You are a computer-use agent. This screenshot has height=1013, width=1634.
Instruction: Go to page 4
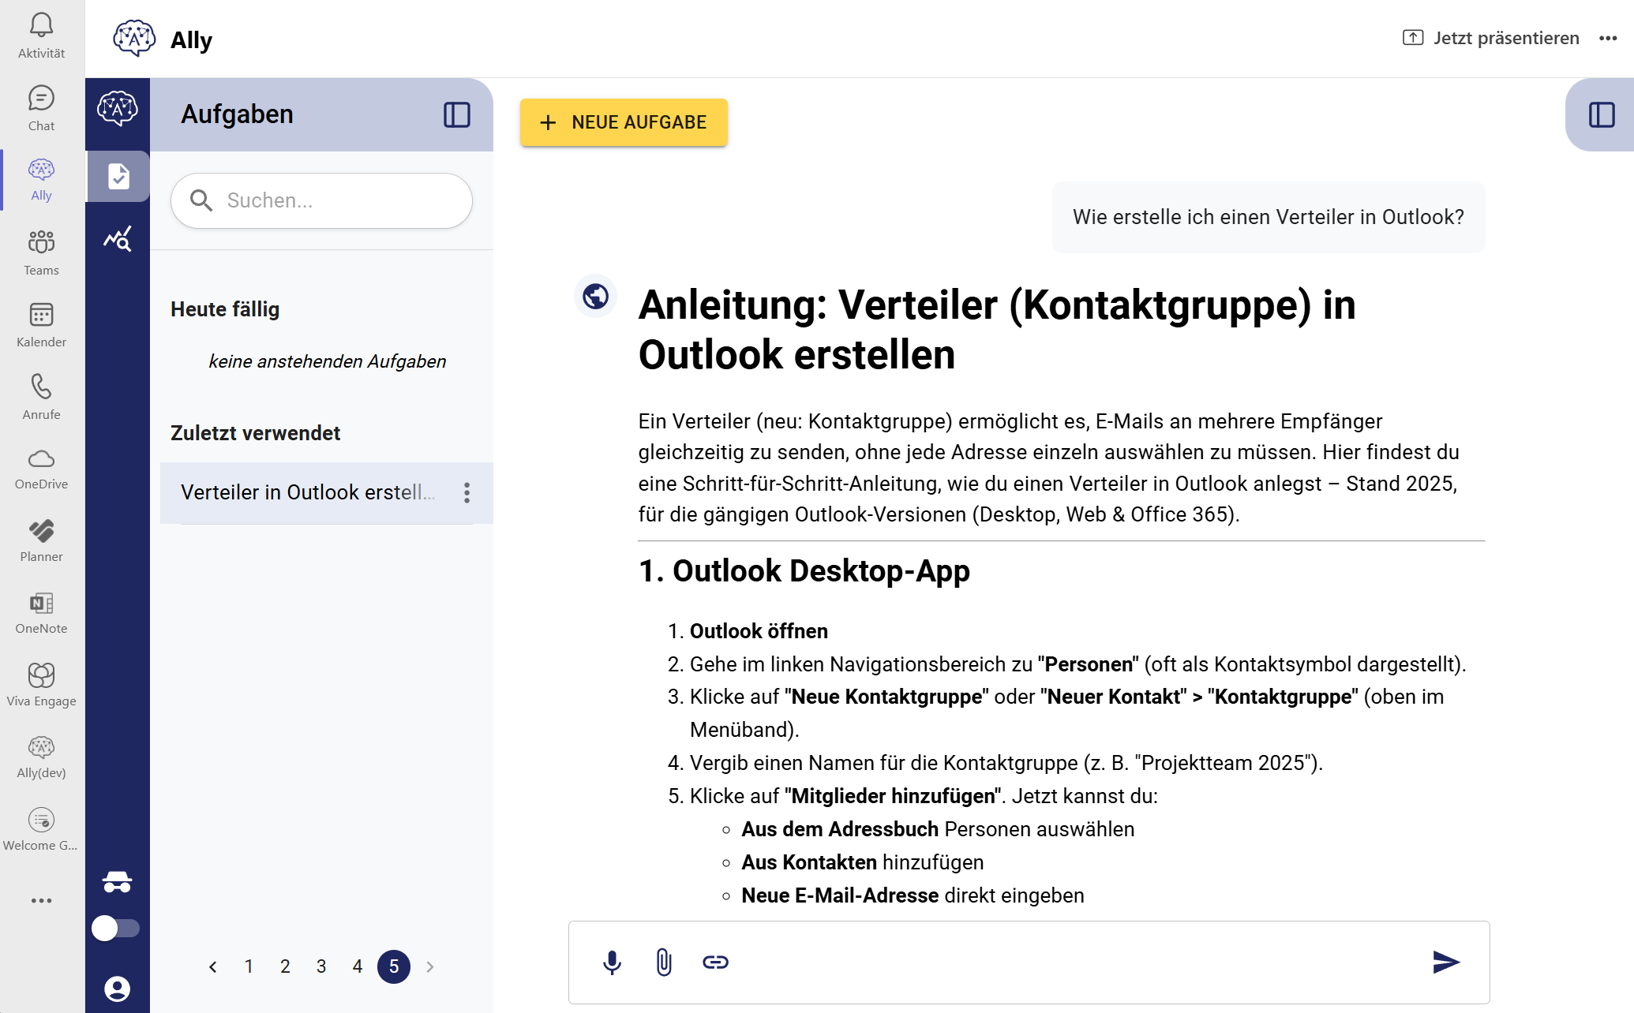pyautogui.click(x=358, y=966)
